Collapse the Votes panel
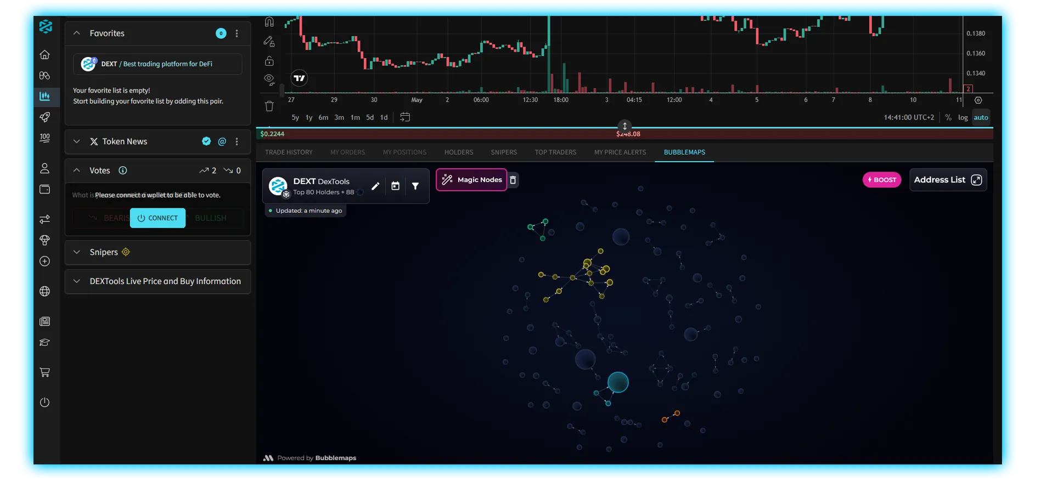The height and width of the screenshot is (482, 1041). (x=77, y=171)
